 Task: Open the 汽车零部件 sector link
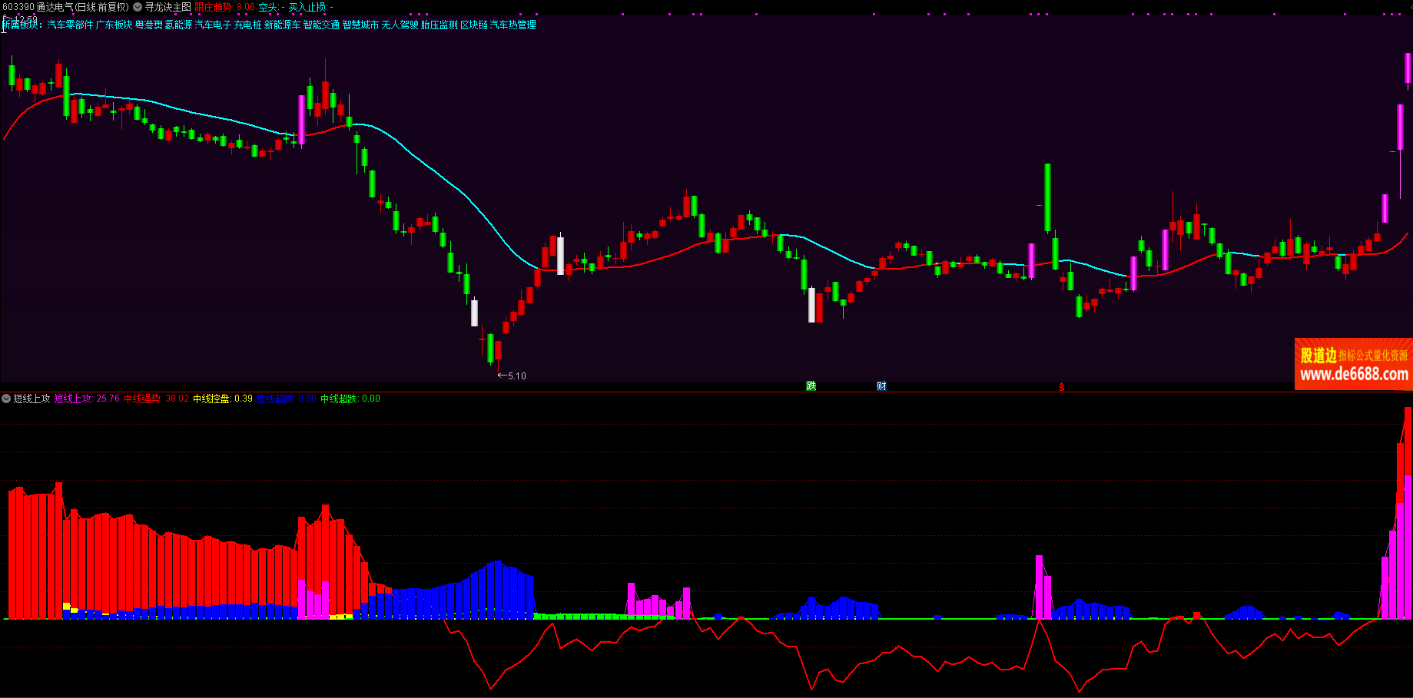point(70,25)
